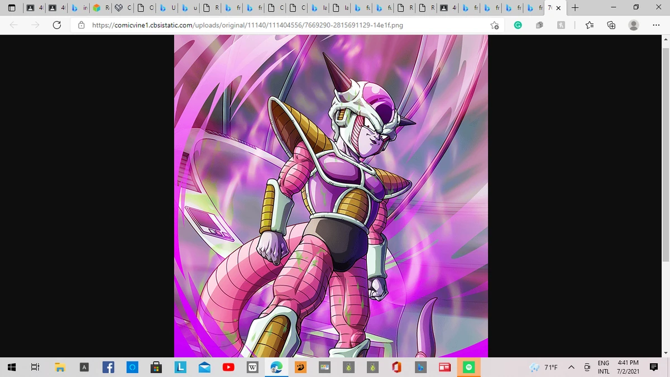This screenshot has width=670, height=377.
Task: Open Collections in the Edge toolbar
Action: click(x=611, y=25)
